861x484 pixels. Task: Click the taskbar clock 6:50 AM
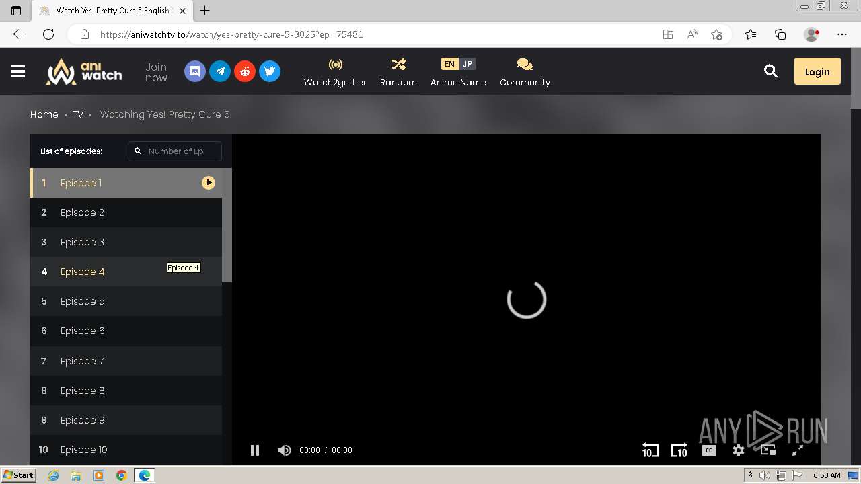(827, 475)
